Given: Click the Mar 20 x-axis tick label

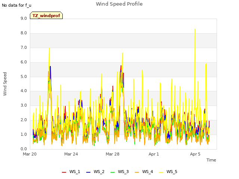Looking at the screenshot, I should click(x=30, y=154).
